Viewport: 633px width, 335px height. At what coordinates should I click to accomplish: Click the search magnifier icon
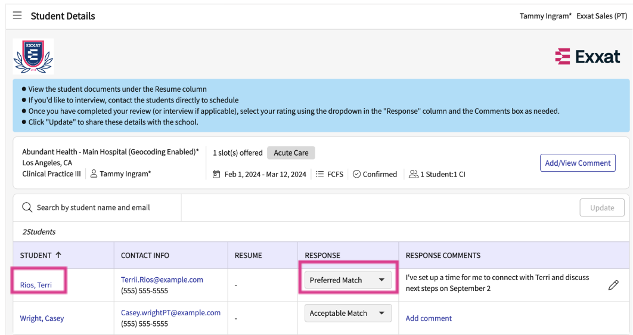[x=27, y=207]
